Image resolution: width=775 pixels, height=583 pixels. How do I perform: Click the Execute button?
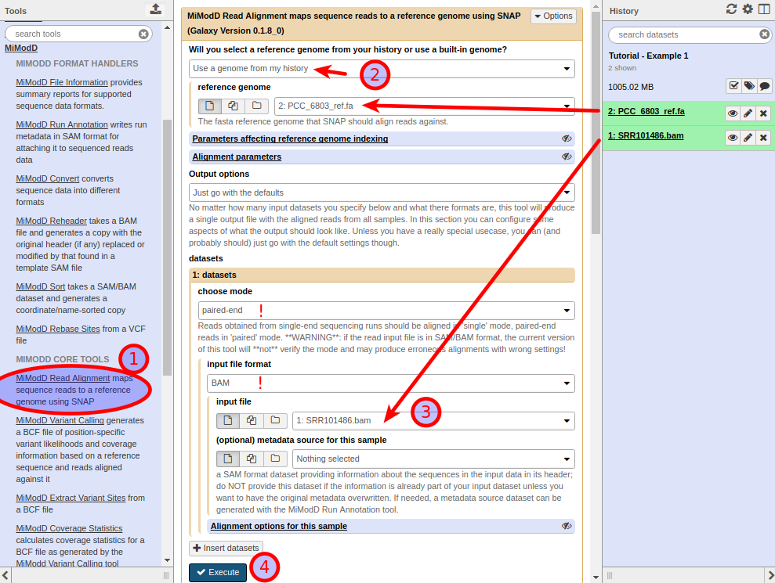tap(218, 573)
